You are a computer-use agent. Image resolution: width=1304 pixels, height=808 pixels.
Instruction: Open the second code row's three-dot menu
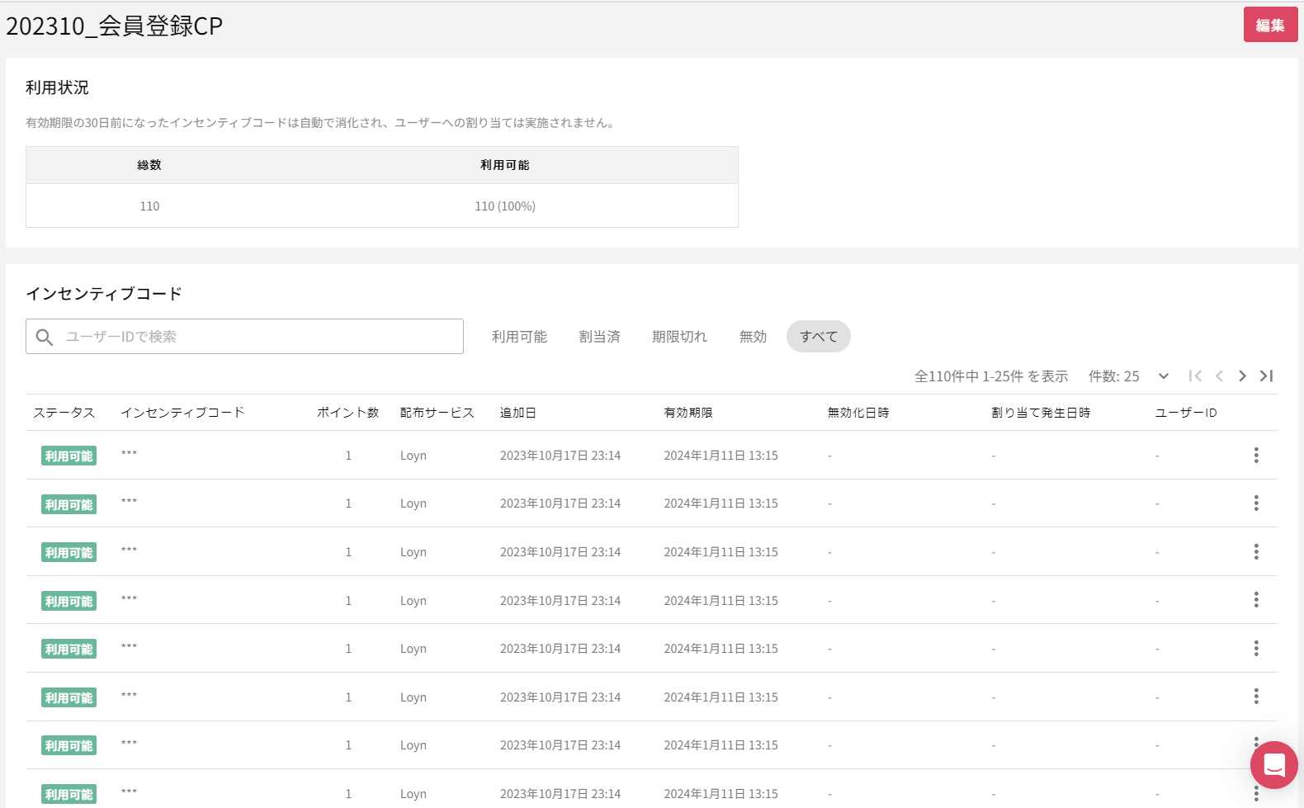point(1256,503)
